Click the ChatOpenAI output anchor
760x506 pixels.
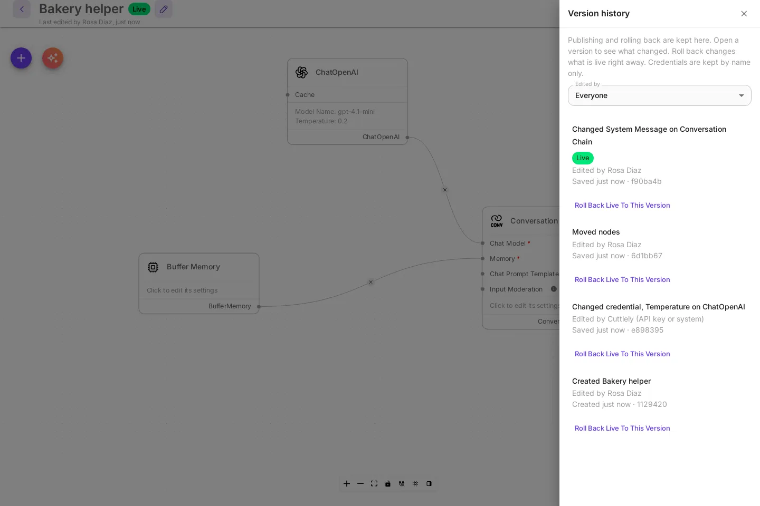click(407, 138)
